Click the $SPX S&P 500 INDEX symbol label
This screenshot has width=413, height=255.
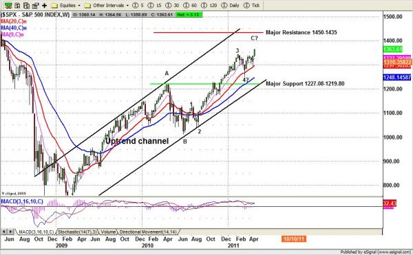coord(35,14)
